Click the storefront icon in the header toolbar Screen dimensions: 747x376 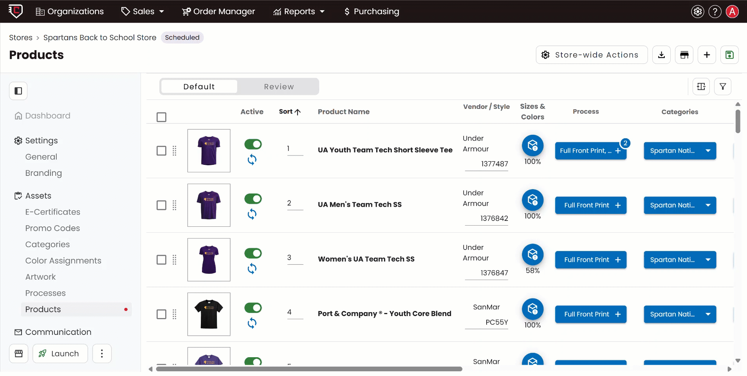click(684, 55)
